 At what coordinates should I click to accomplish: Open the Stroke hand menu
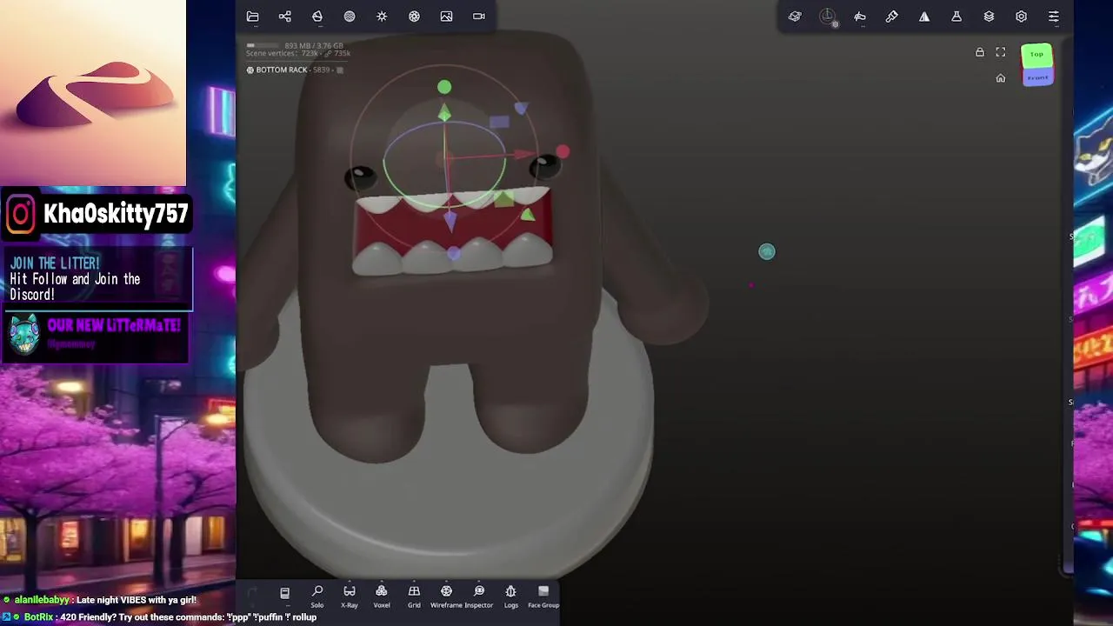[860, 17]
